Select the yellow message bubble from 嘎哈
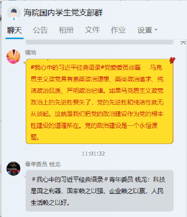Viewport: 187px width, 217px height. (x=99, y=101)
